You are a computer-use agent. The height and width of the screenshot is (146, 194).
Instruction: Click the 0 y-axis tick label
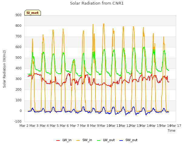click(21, 111)
